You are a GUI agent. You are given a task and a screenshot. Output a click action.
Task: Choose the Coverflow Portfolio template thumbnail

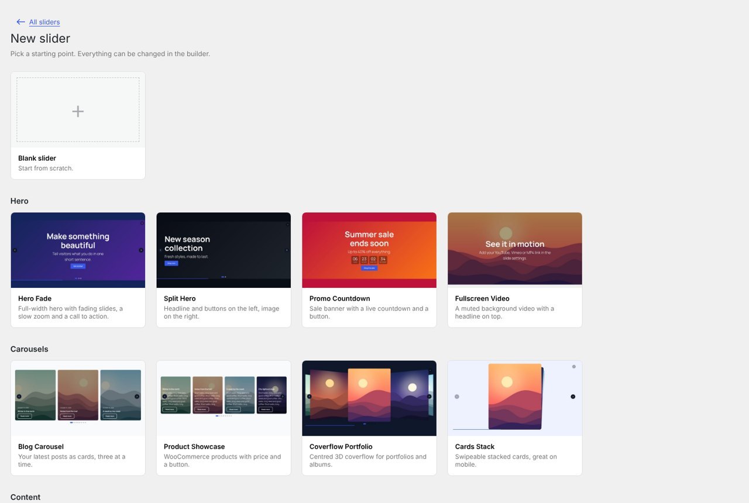pos(369,398)
